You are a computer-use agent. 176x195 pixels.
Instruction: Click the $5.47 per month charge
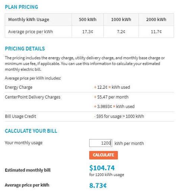111,97
